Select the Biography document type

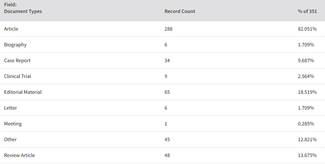pyautogui.click(x=15, y=45)
